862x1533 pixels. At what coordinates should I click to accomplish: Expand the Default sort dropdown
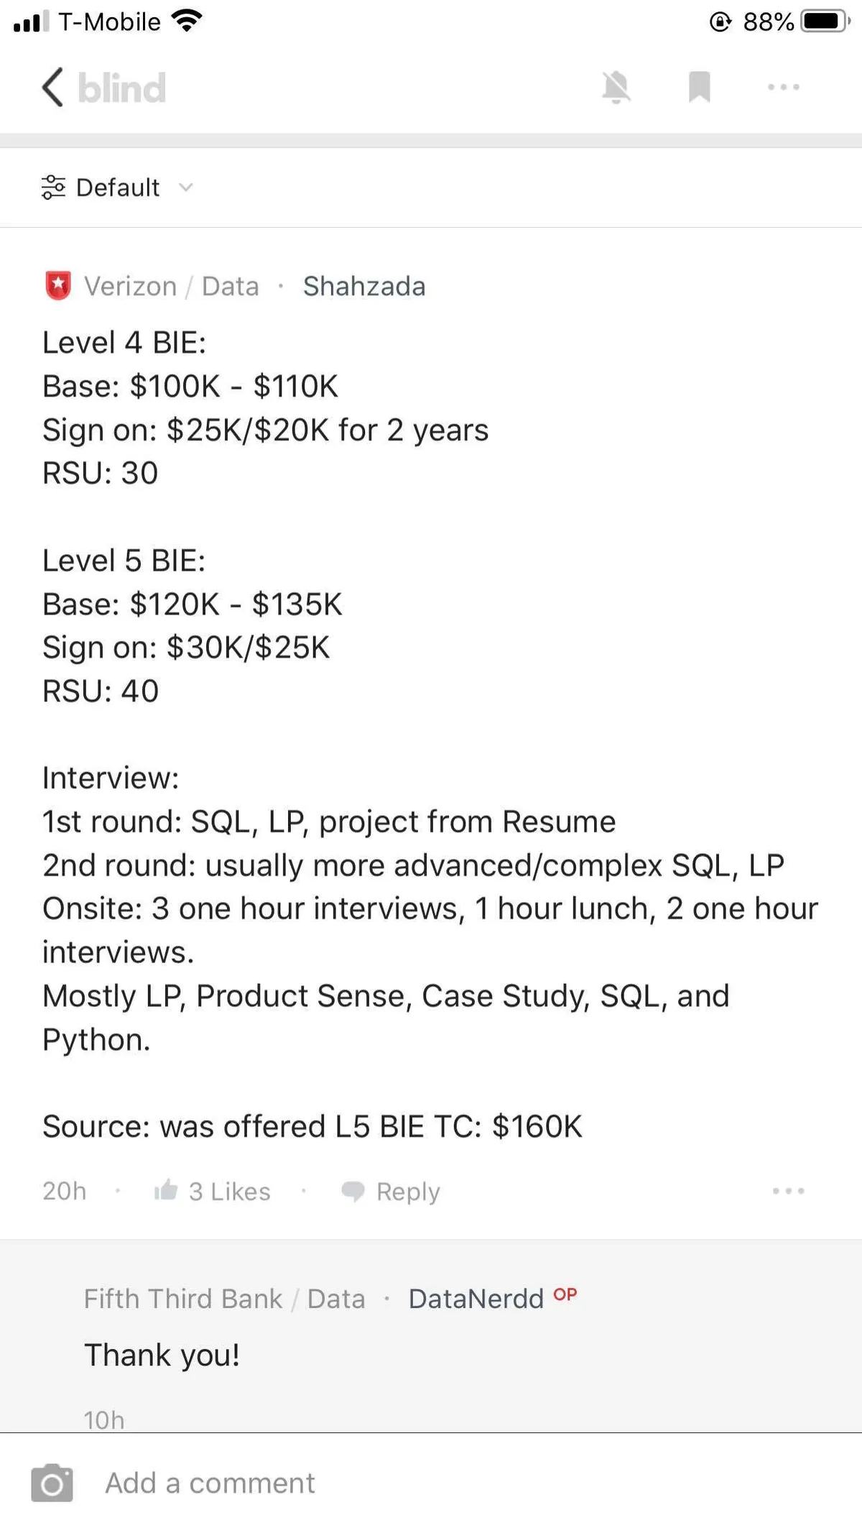[x=118, y=188]
